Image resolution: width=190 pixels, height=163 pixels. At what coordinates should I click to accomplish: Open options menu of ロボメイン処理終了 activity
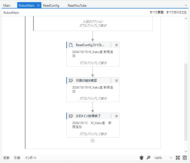[111, 116]
